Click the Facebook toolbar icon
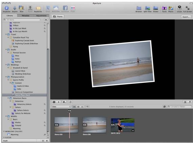The image size is (193, 143). click(65, 8)
